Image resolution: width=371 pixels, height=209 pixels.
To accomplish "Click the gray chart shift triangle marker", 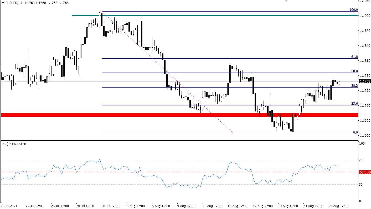I will tap(286, 1).
